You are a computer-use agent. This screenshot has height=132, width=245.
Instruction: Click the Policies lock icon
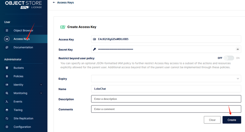7,76
